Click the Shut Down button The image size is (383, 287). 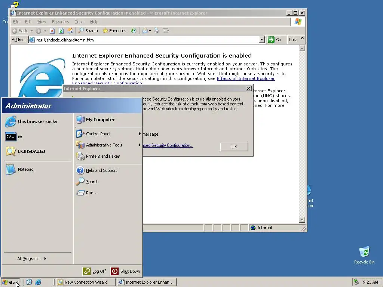click(x=126, y=271)
